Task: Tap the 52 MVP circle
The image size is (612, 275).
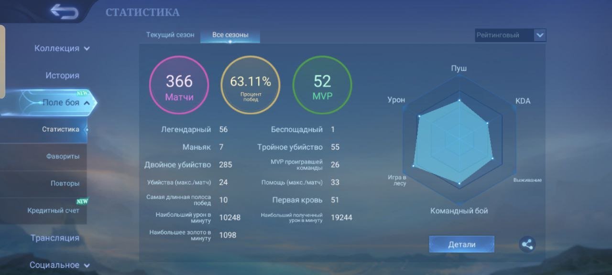Action: [322, 85]
